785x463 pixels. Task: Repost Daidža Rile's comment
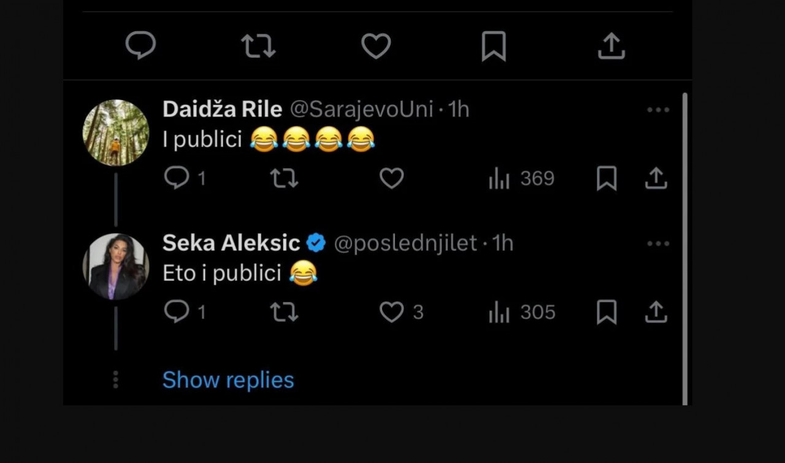(x=285, y=178)
